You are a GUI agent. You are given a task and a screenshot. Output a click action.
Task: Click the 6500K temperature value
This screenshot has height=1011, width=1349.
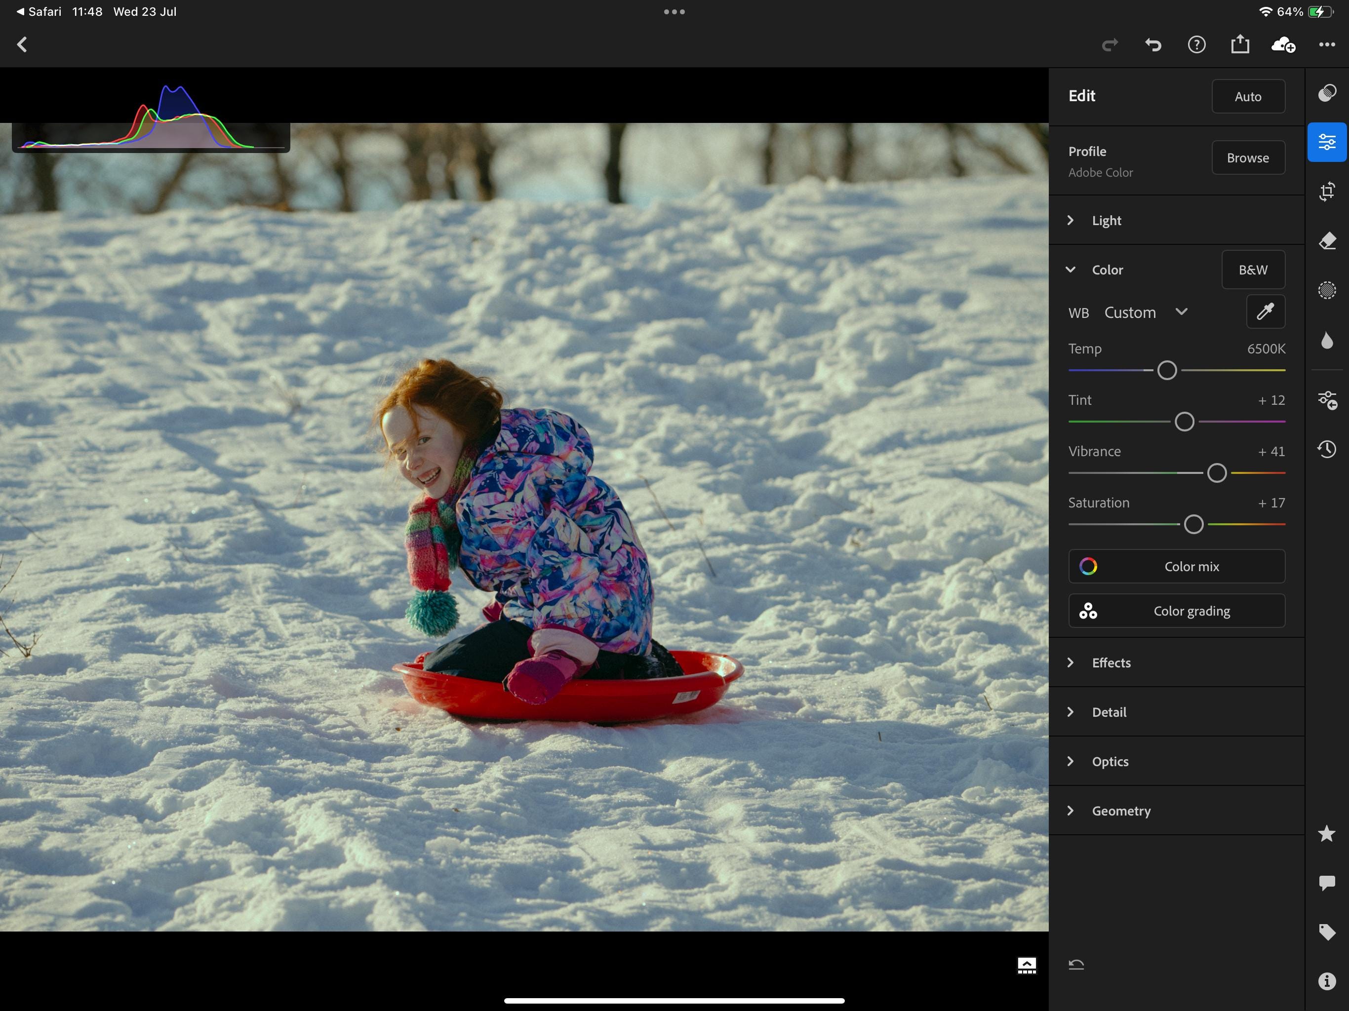pyautogui.click(x=1266, y=349)
